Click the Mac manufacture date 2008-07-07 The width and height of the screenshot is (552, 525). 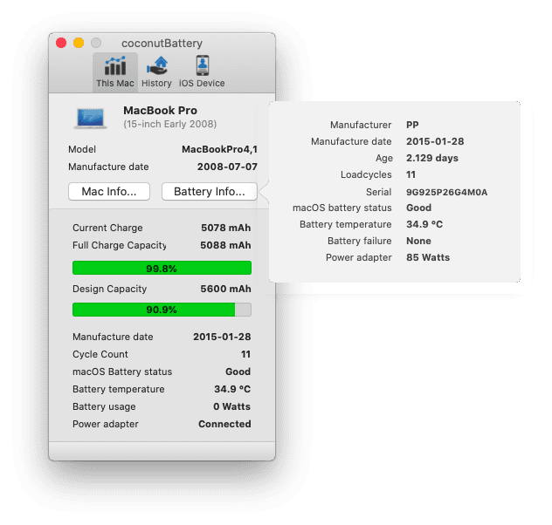click(x=227, y=167)
